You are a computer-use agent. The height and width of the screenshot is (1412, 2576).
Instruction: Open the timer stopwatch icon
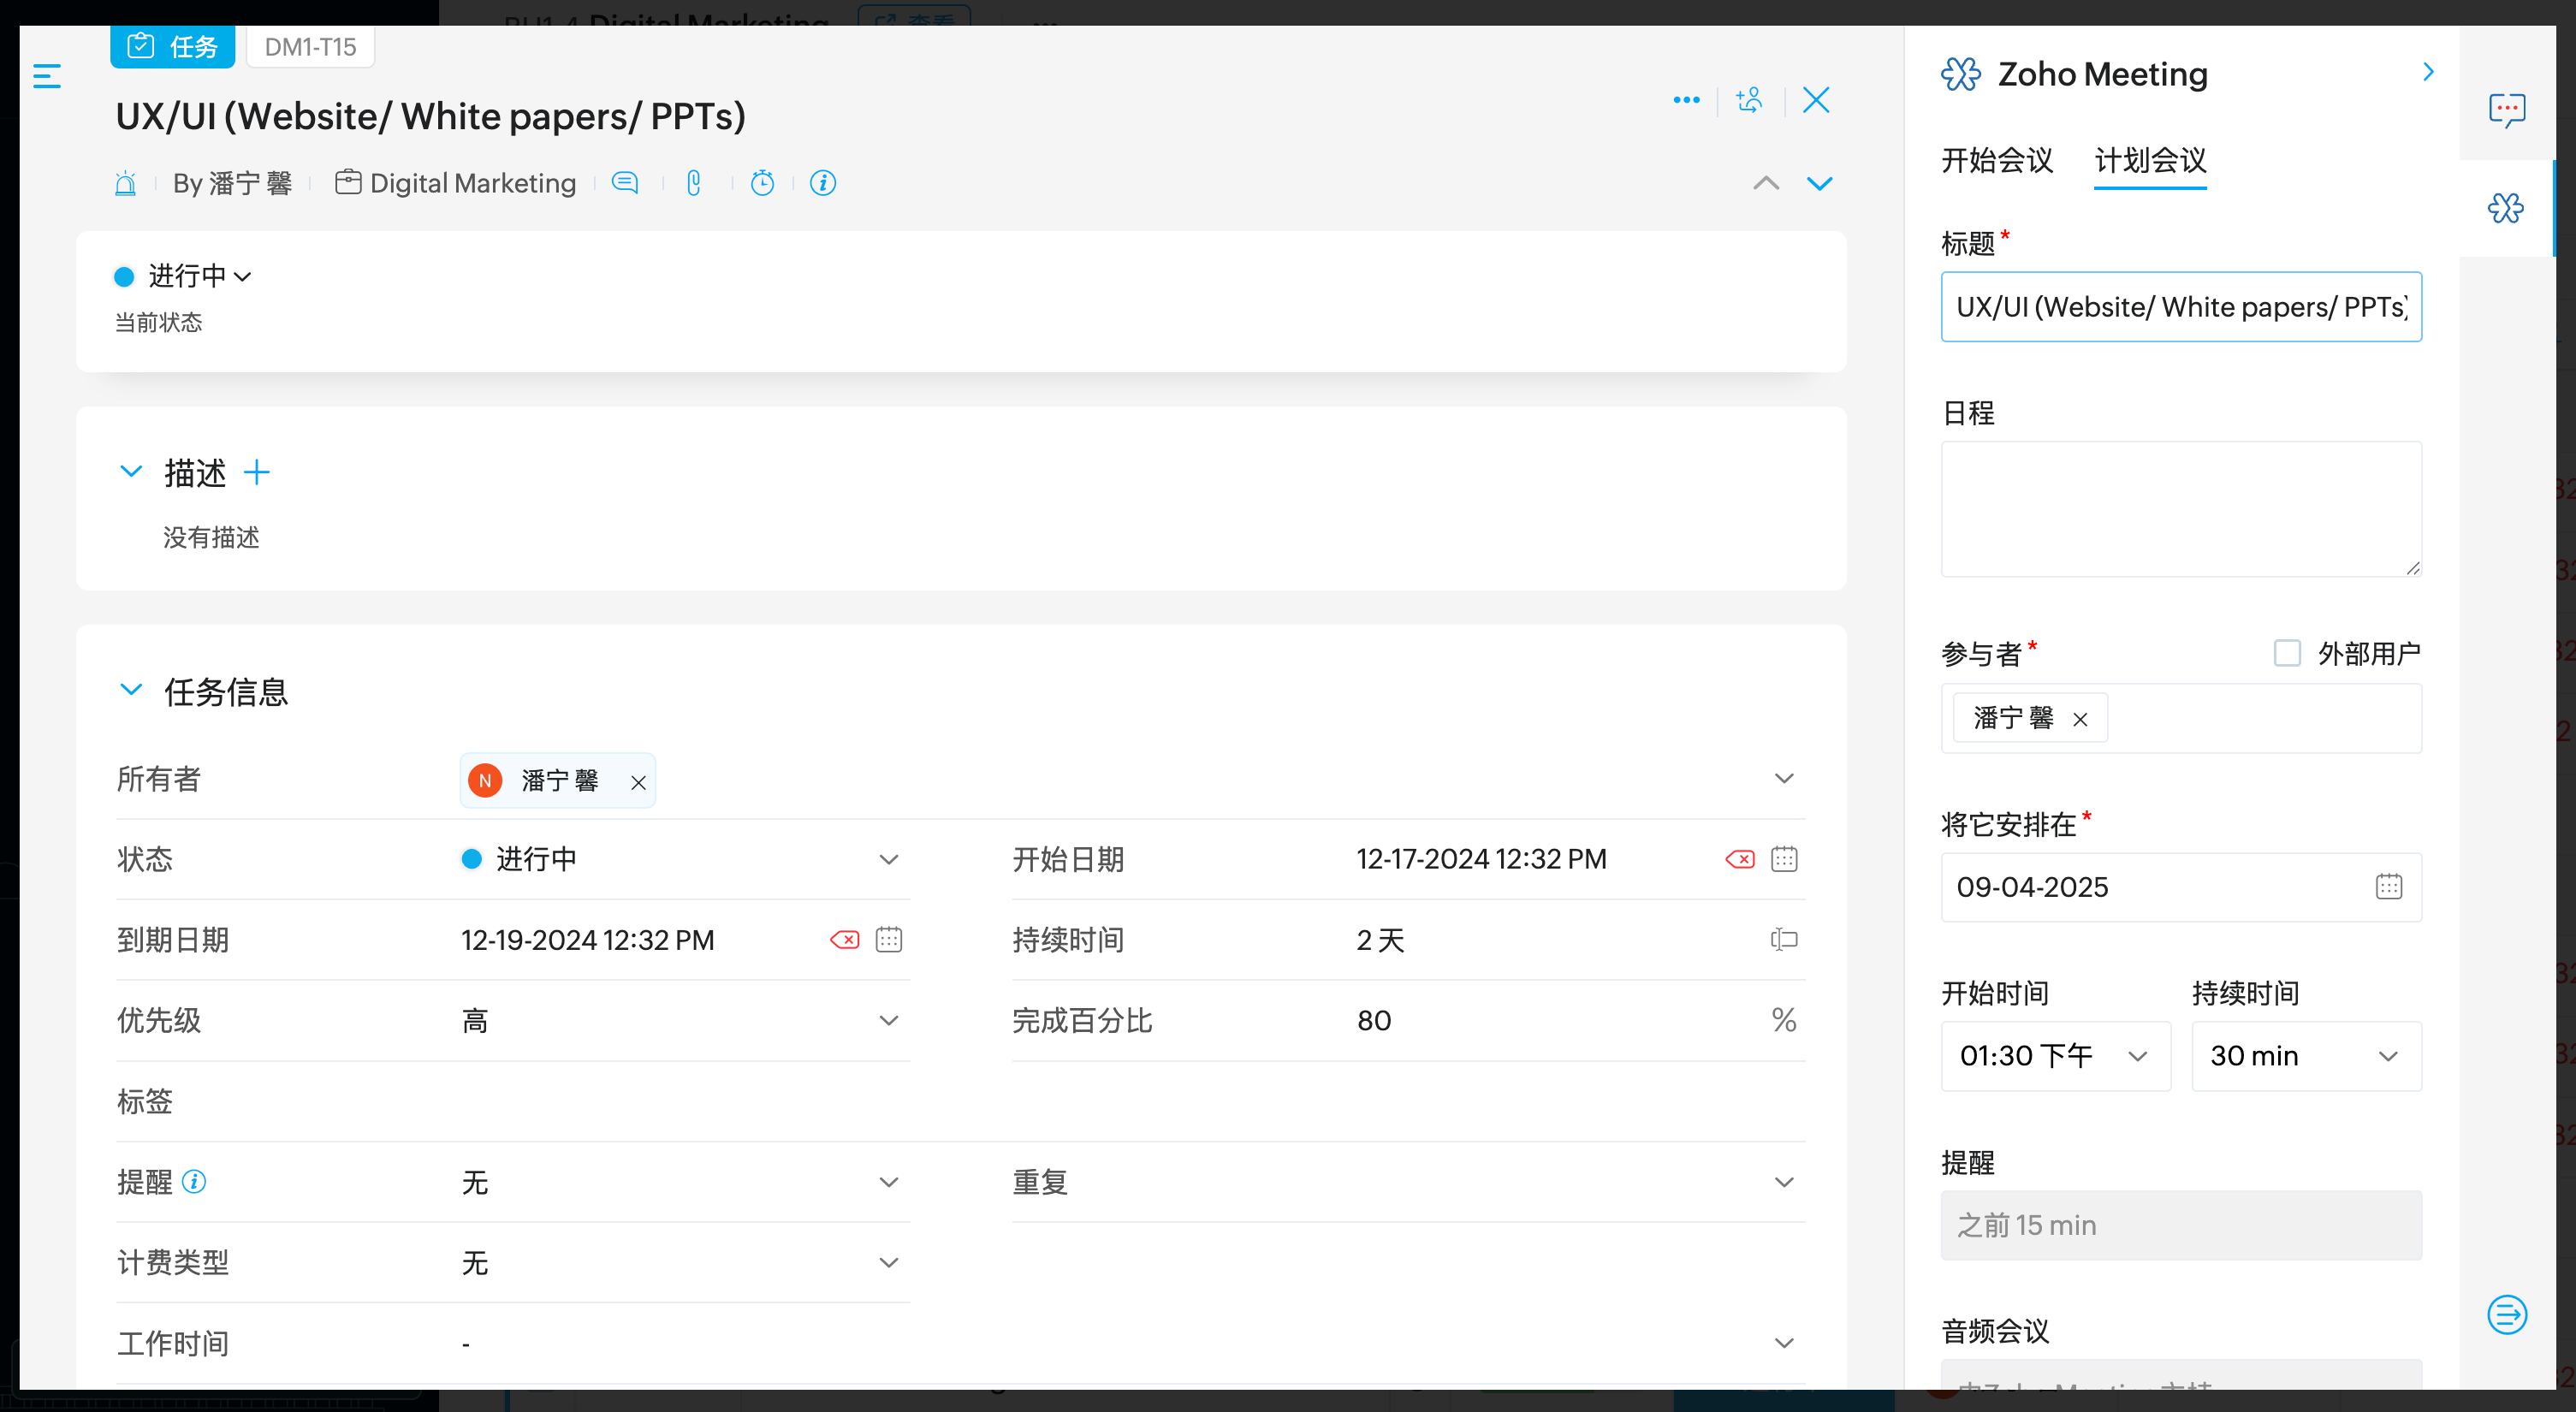(x=762, y=183)
